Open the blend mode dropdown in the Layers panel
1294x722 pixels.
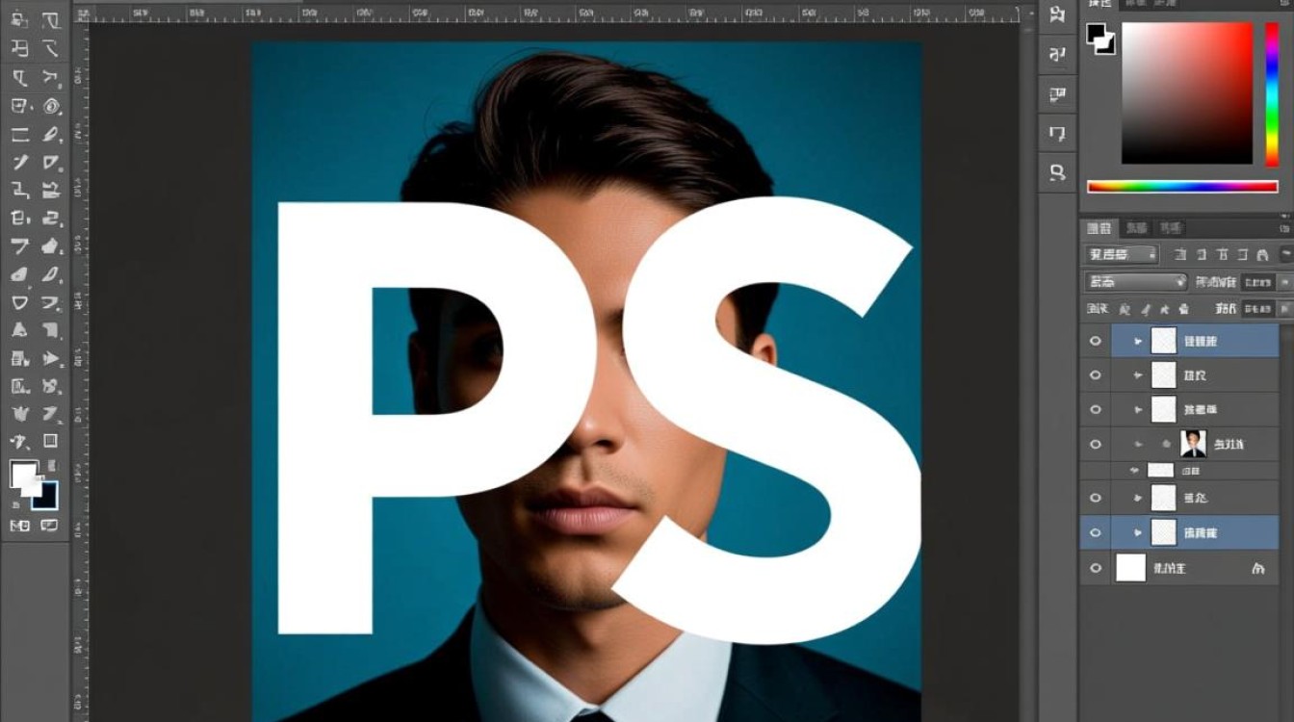tap(1136, 282)
